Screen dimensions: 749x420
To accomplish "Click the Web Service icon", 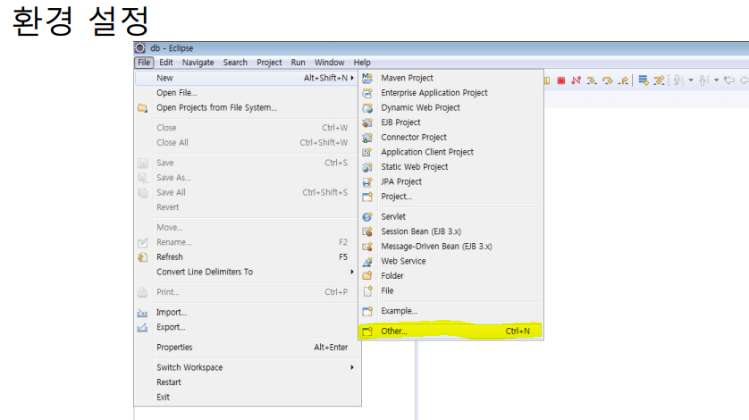I will (x=367, y=261).
